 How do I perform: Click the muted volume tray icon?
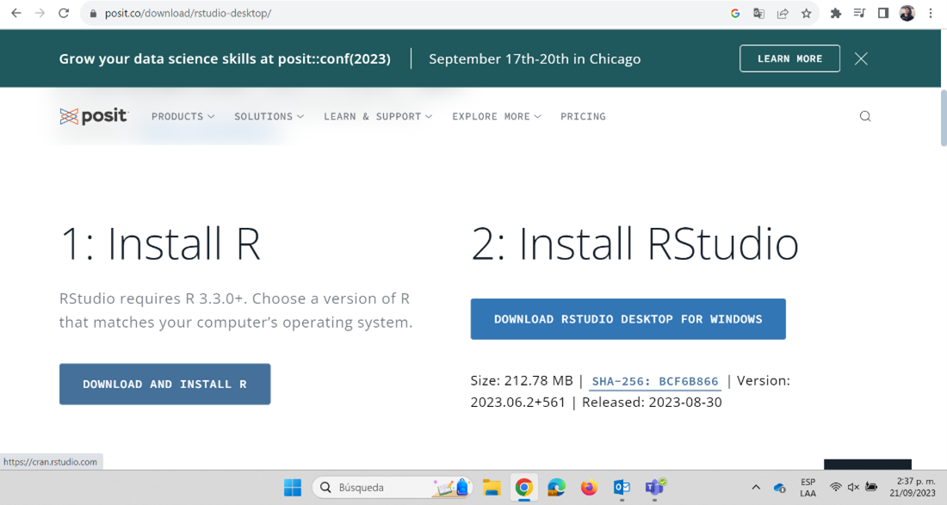(x=853, y=488)
